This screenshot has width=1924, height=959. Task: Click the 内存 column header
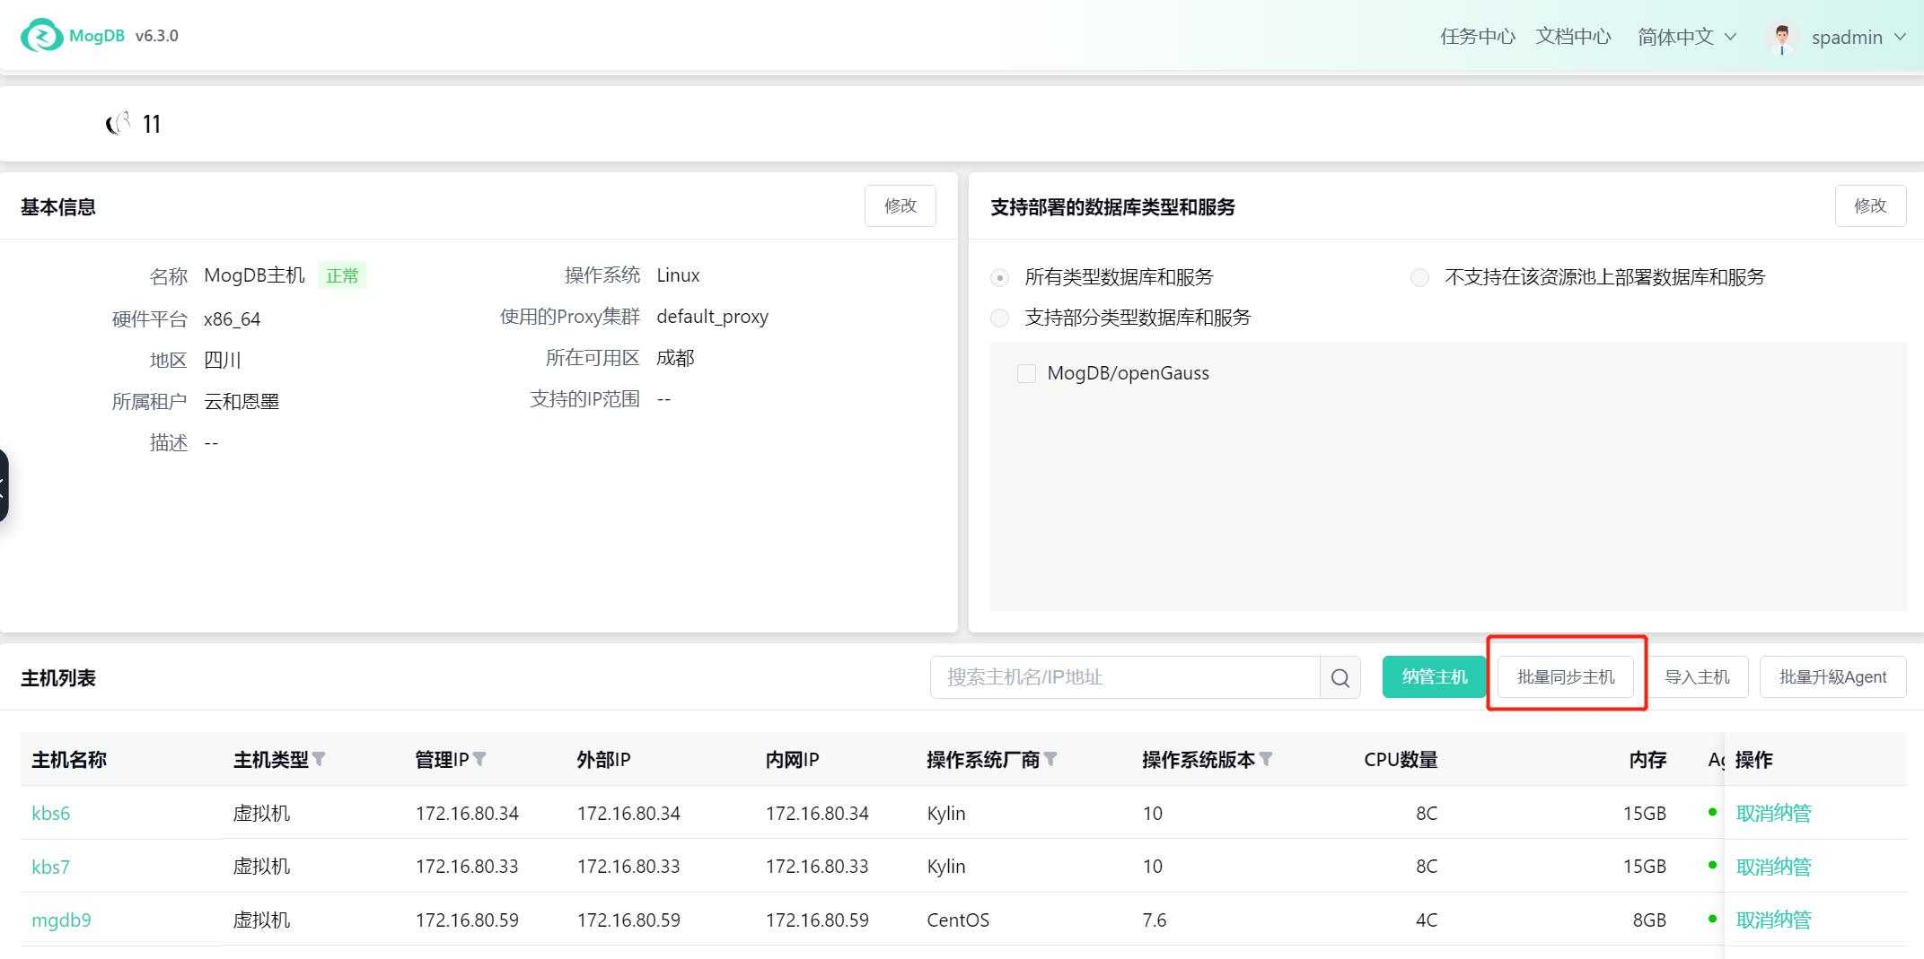tap(1647, 760)
